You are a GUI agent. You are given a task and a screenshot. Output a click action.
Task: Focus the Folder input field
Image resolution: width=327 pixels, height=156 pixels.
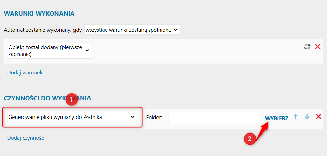214,118
